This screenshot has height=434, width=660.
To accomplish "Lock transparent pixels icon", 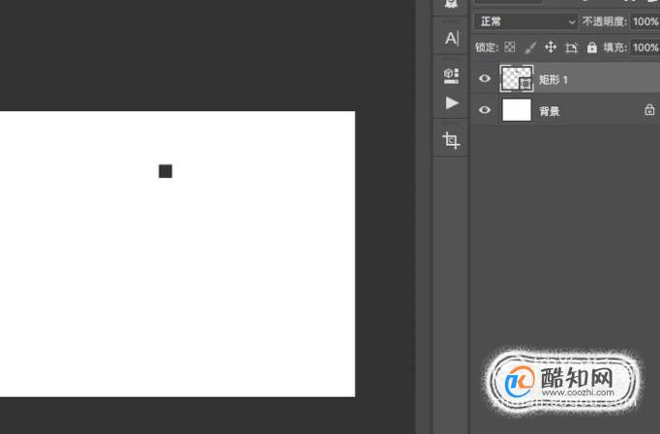I will click(x=510, y=47).
